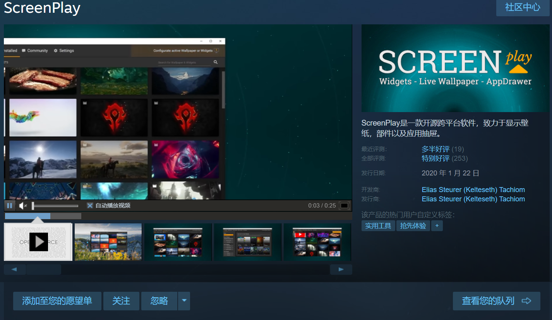Click the speaker icon in the player
This screenshot has height=320, width=552.
coord(22,205)
